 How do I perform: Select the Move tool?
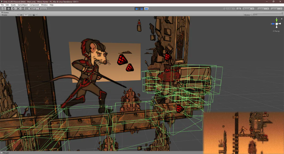(9, 9)
